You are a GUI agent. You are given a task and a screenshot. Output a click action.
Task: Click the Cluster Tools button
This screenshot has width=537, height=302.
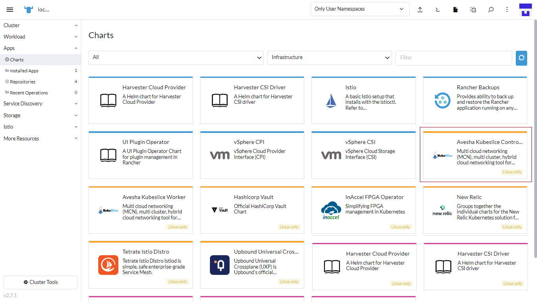click(x=40, y=282)
